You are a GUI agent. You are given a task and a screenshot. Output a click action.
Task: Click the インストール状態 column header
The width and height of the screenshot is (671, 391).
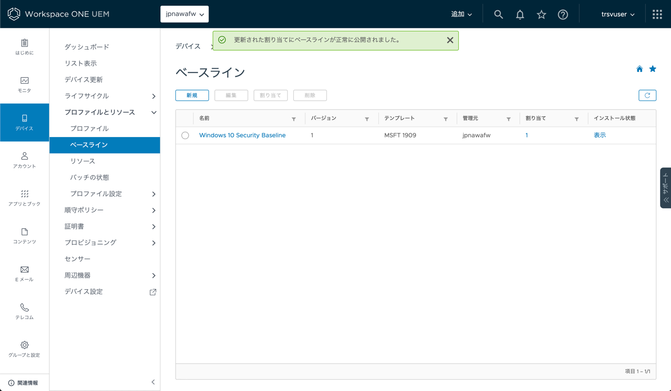pos(615,118)
